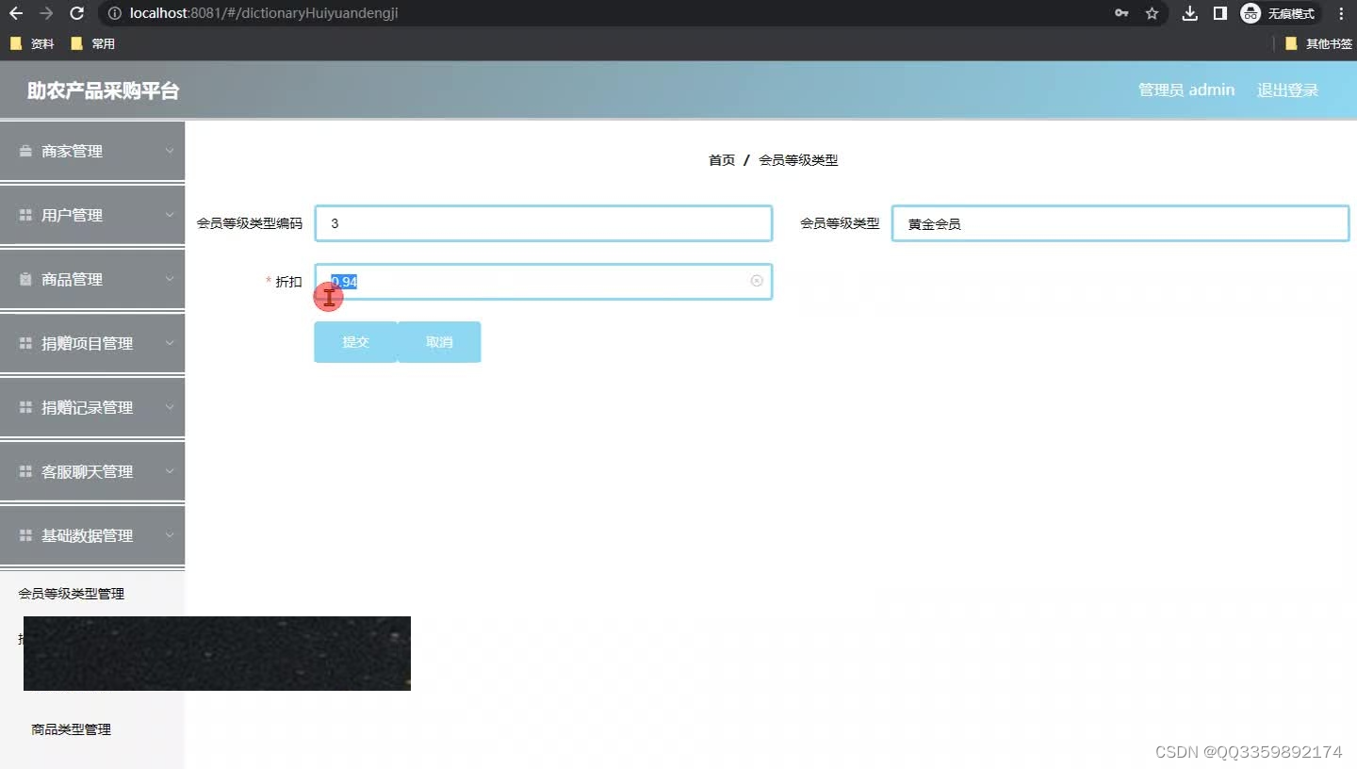Click the 会员等级类型编码 field label
The height and width of the screenshot is (769, 1357).
(x=250, y=223)
